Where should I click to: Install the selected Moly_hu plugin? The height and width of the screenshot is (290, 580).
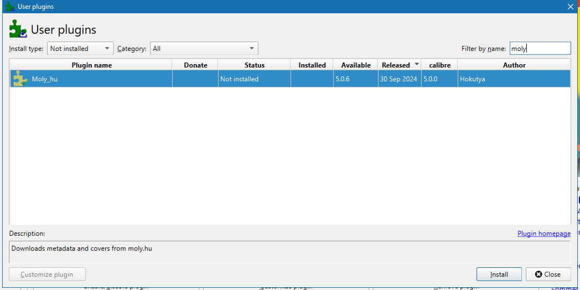[x=499, y=275]
